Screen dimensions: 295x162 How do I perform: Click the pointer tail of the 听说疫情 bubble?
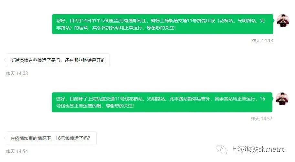click(5, 60)
